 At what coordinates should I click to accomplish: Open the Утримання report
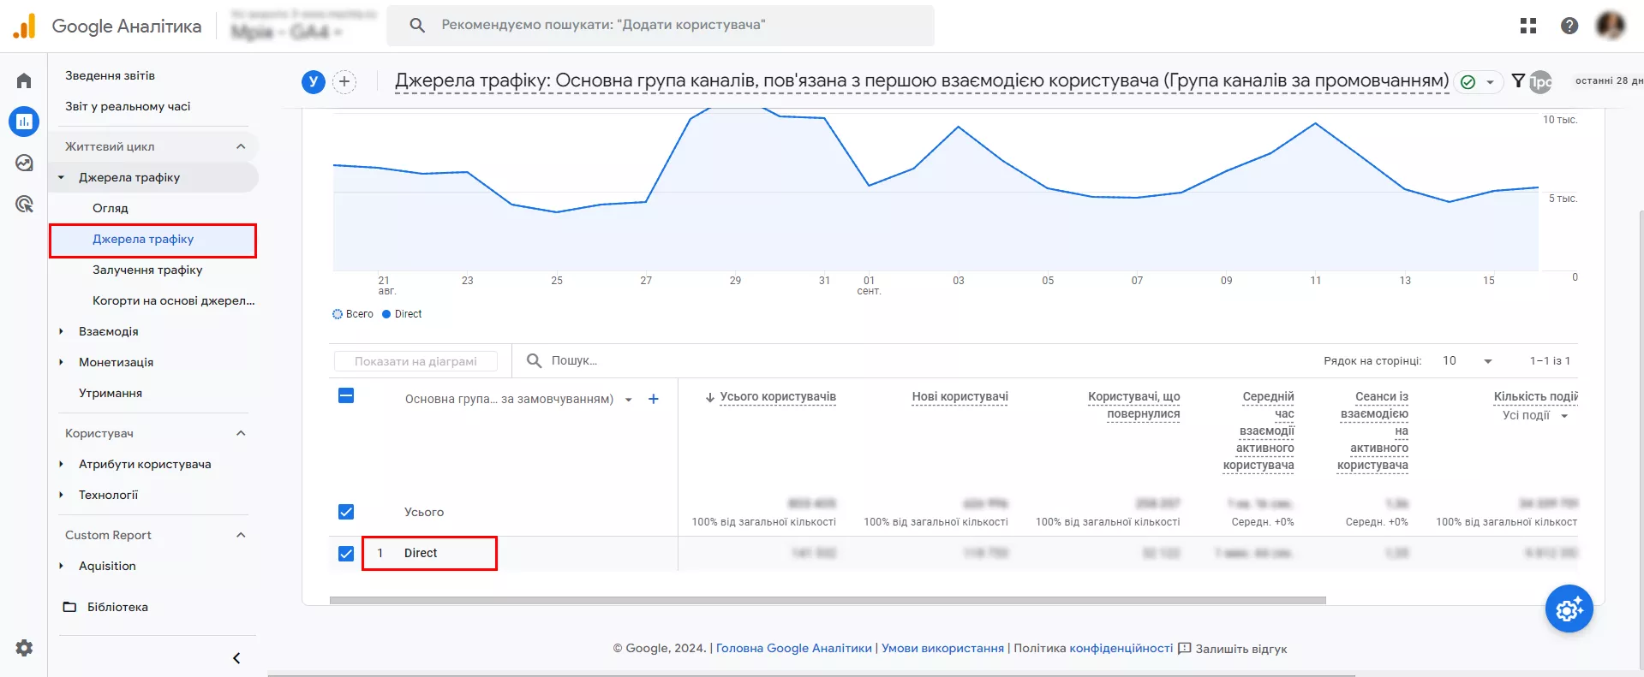coord(111,393)
